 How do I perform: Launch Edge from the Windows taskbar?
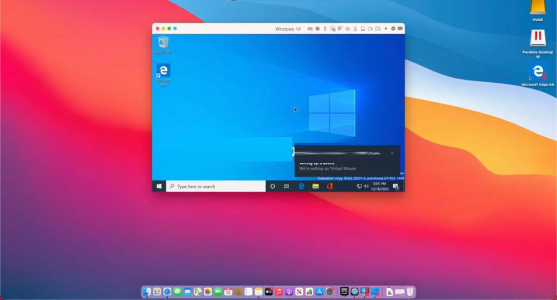[301, 187]
